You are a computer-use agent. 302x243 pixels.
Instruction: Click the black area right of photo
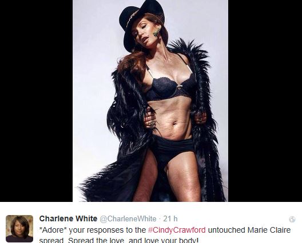pos(265,100)
